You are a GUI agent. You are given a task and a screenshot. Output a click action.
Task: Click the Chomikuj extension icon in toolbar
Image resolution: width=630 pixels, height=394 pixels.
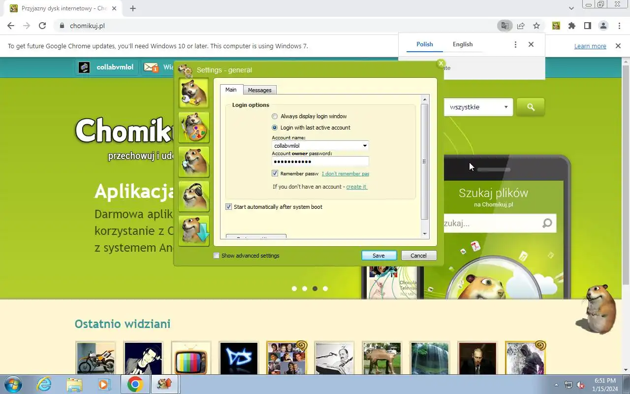(556, 26)
